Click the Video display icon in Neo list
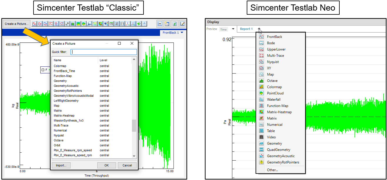The width and height of the screenshot is (387, 180). click(x=261, y=137)
